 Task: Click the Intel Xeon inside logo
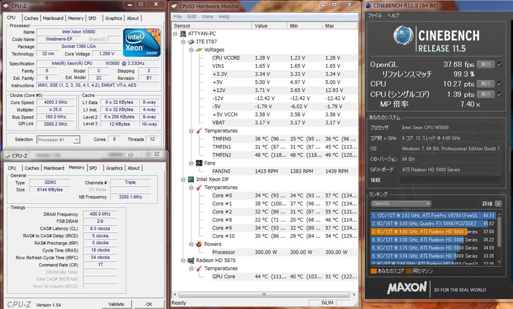point(142,43)
